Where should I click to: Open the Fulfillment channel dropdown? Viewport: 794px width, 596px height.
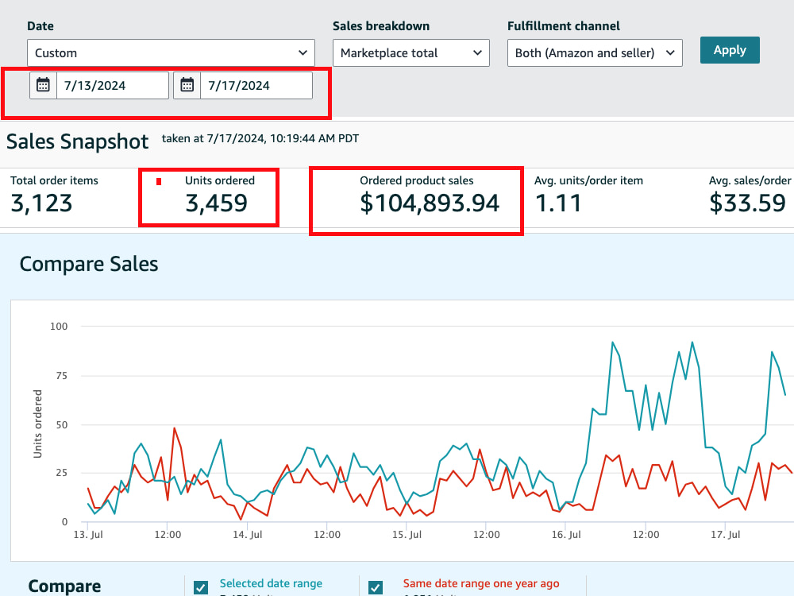(595, 52)
